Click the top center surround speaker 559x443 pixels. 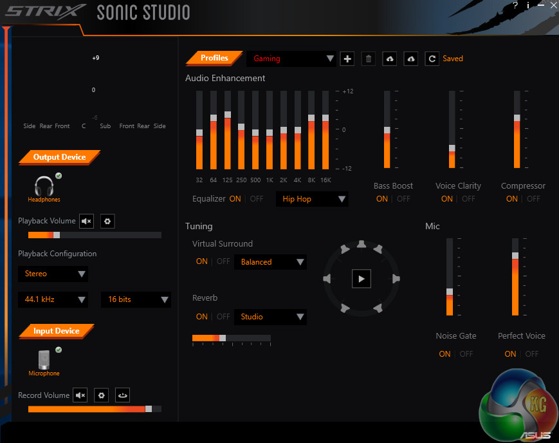tap(362, 244)
